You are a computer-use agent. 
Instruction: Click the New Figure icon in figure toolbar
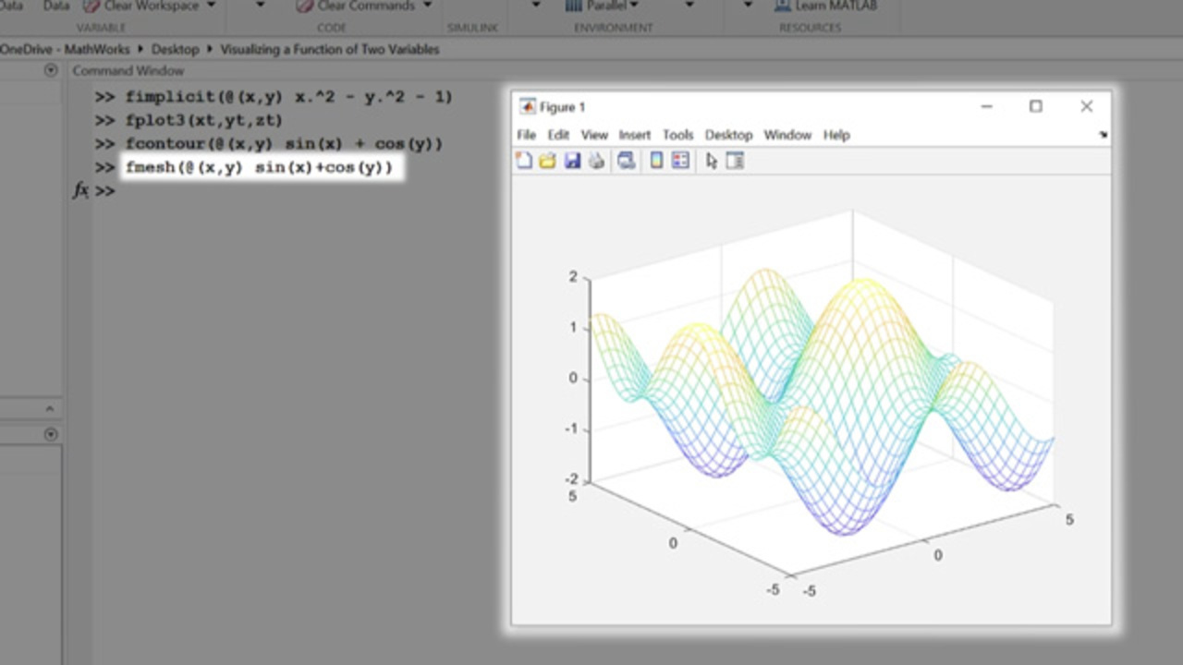(x=524, y=161)
